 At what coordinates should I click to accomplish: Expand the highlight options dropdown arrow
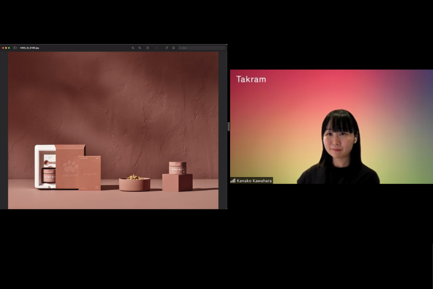pyautogui.click(x=161, y=48)
